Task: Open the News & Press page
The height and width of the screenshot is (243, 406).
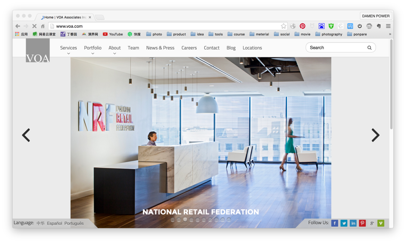Action: coord(160,48)
